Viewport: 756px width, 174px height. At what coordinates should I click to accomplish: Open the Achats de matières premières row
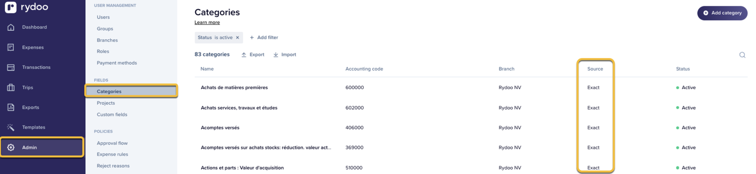(x=234, y=88)
